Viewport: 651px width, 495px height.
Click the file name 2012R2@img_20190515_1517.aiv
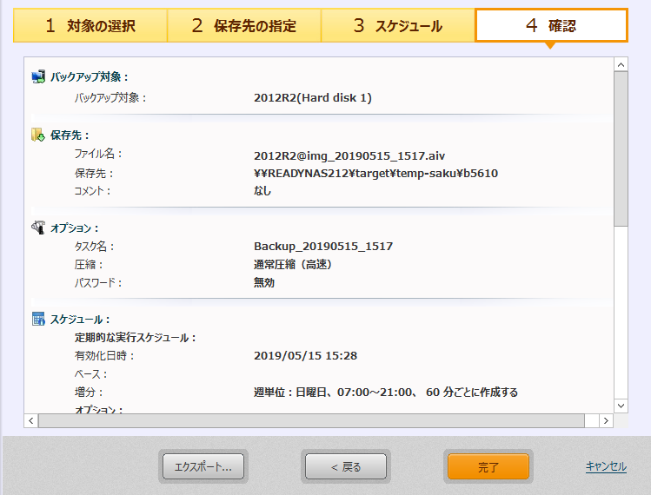[351, 155]
